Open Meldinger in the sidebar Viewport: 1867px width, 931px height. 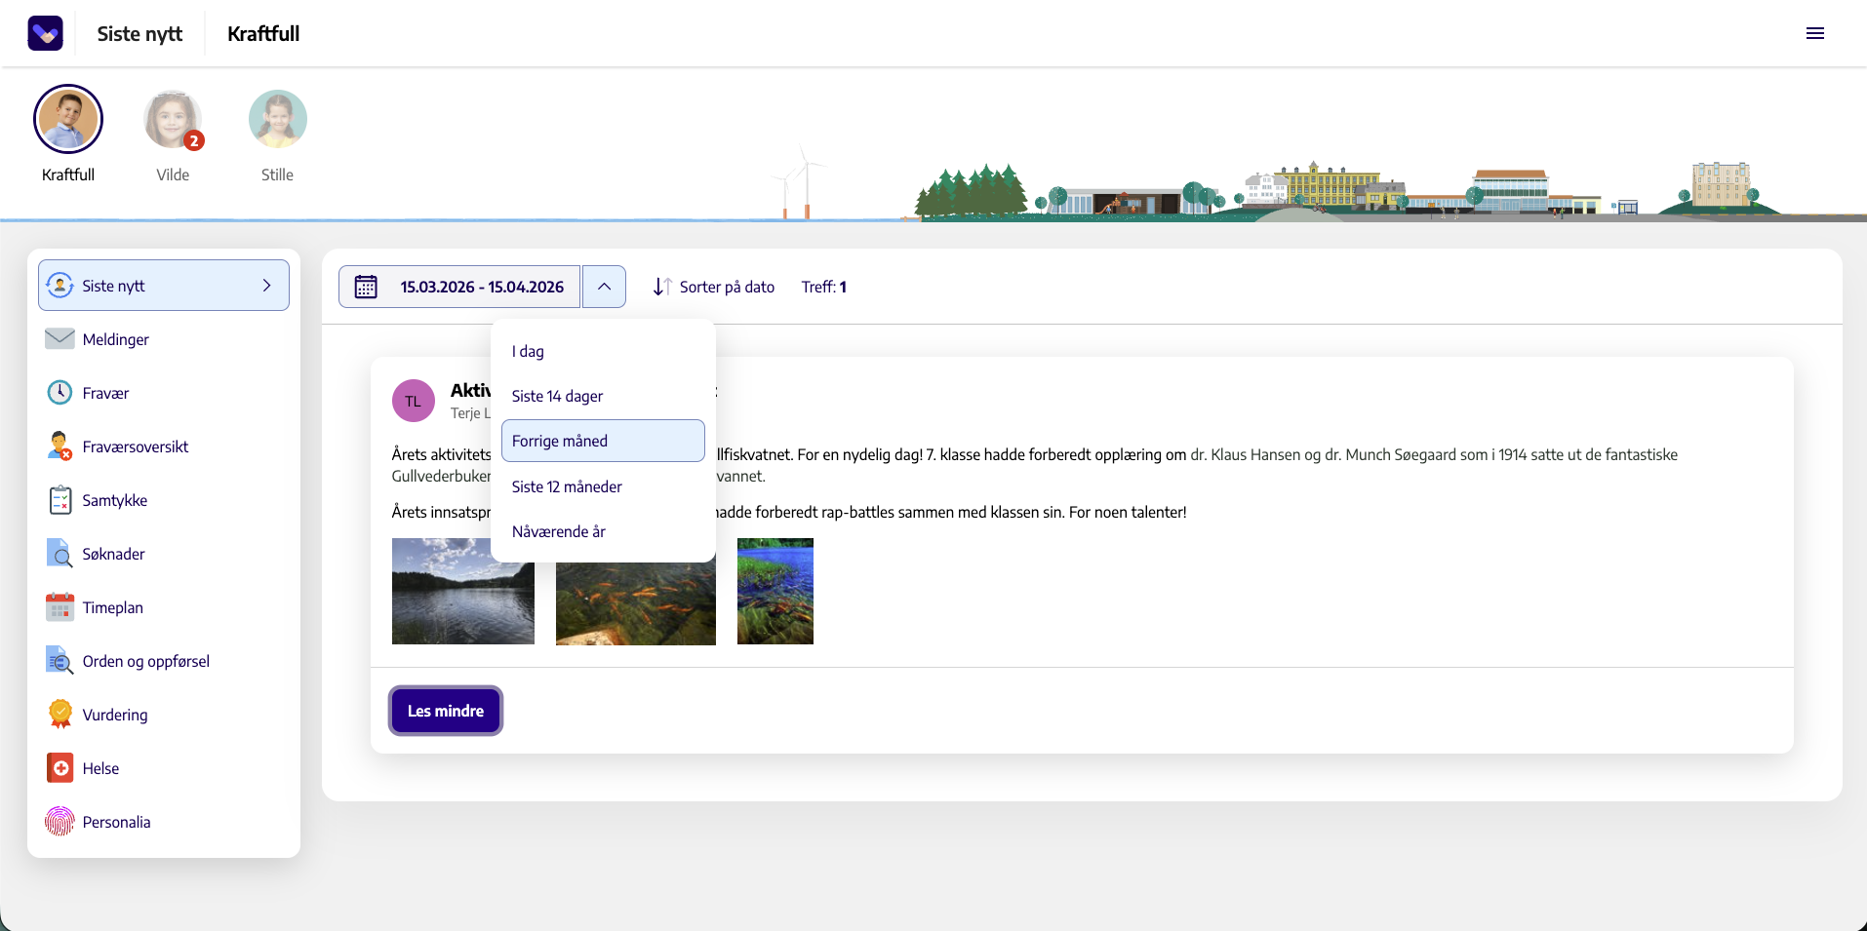(164, 339)
